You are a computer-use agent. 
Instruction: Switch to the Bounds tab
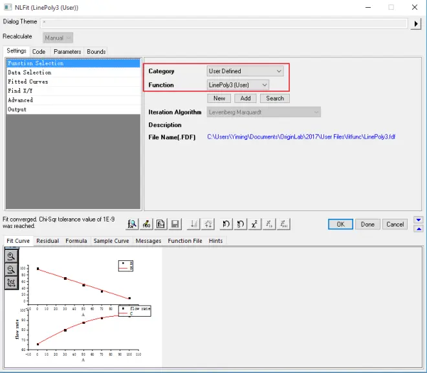(x=96, y=52)
